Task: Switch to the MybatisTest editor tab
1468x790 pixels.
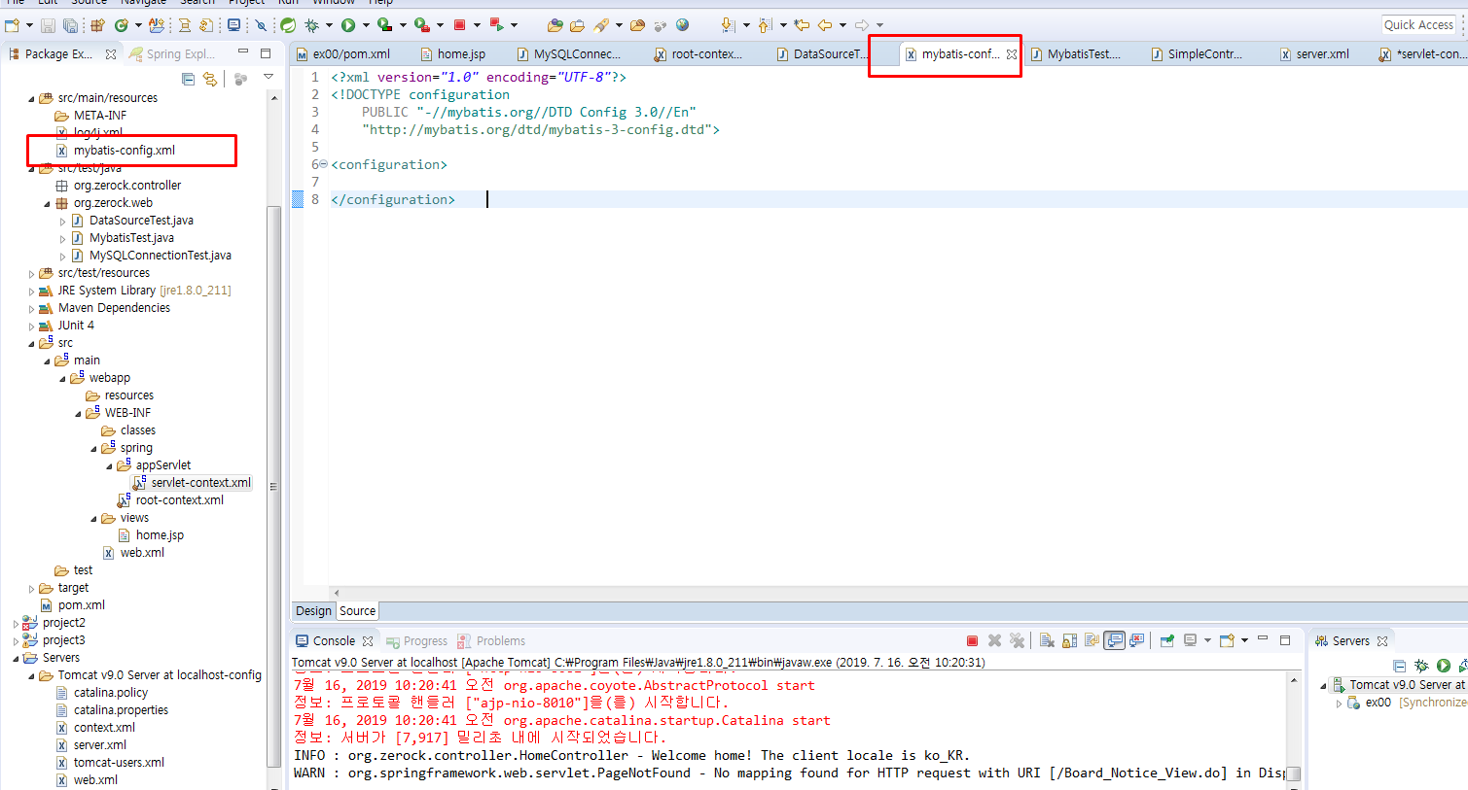Action: (x=1076, y=54)
